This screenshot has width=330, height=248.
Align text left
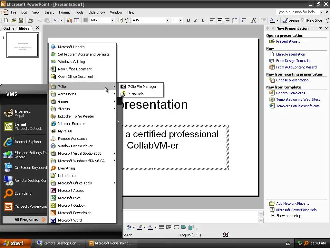tap(212, 20)
